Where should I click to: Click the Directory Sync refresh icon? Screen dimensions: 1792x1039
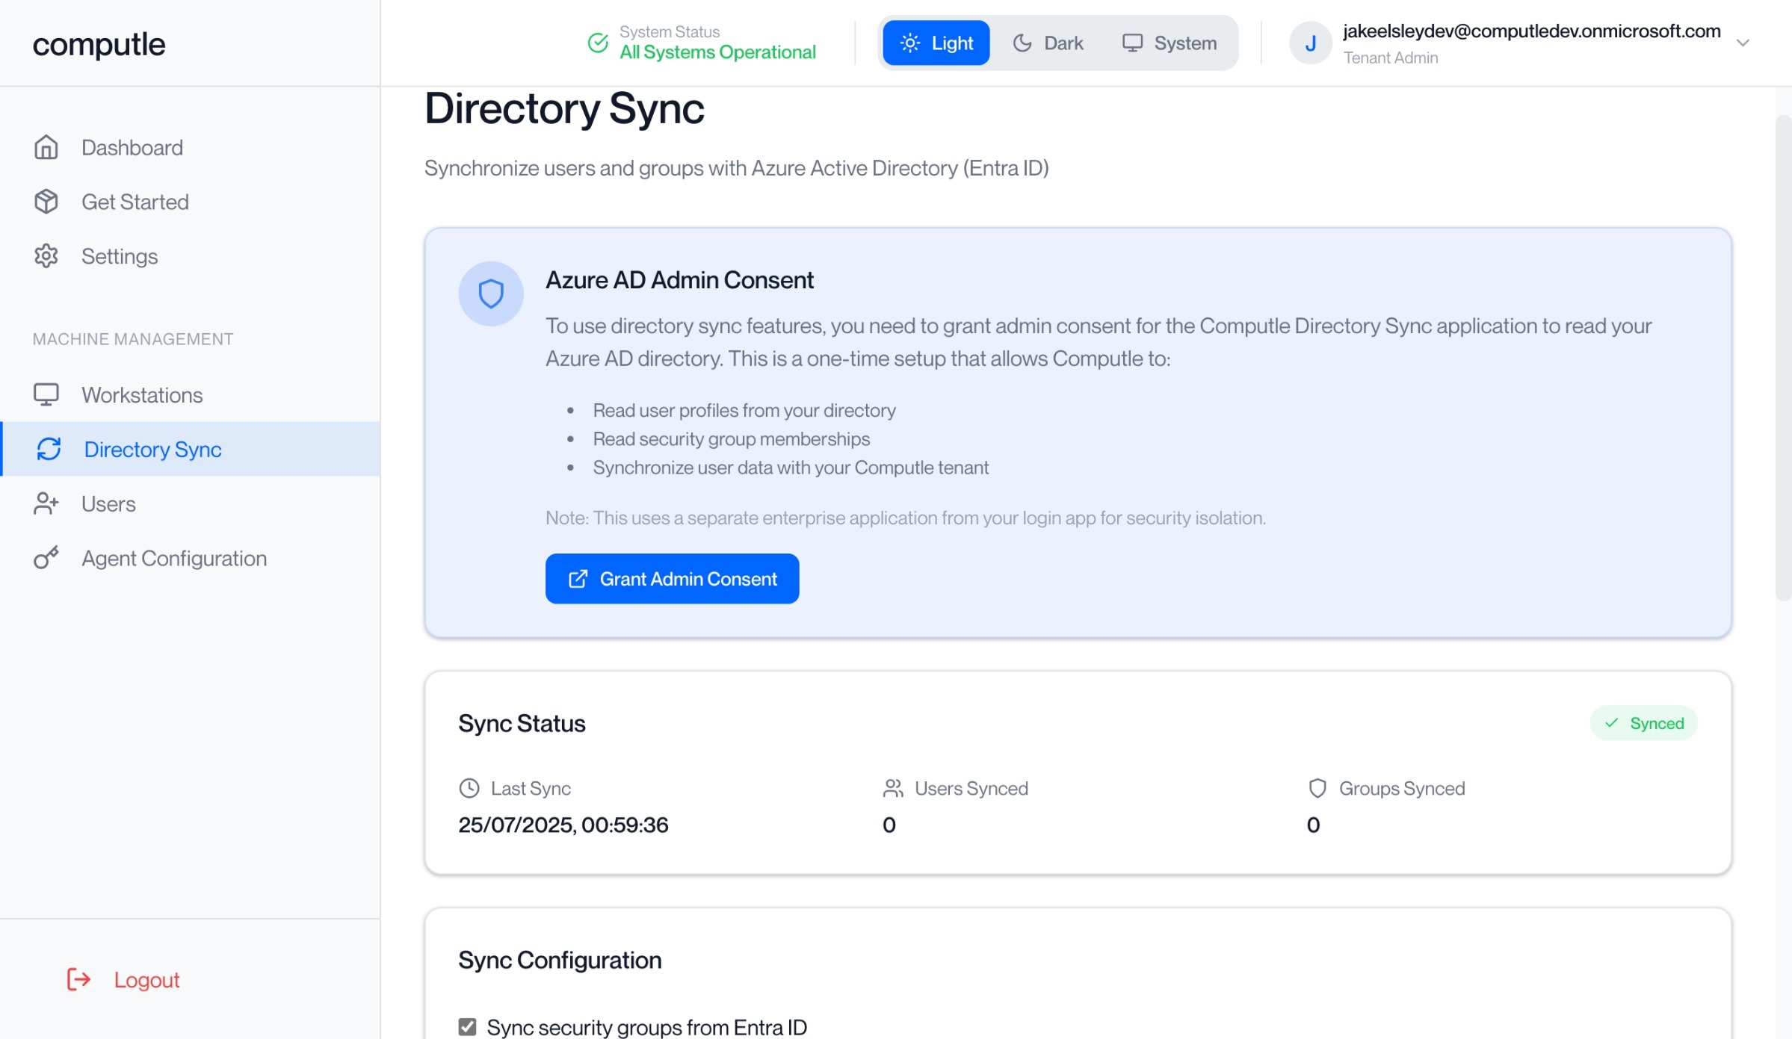pyautogui.click(x=49, y=449)
